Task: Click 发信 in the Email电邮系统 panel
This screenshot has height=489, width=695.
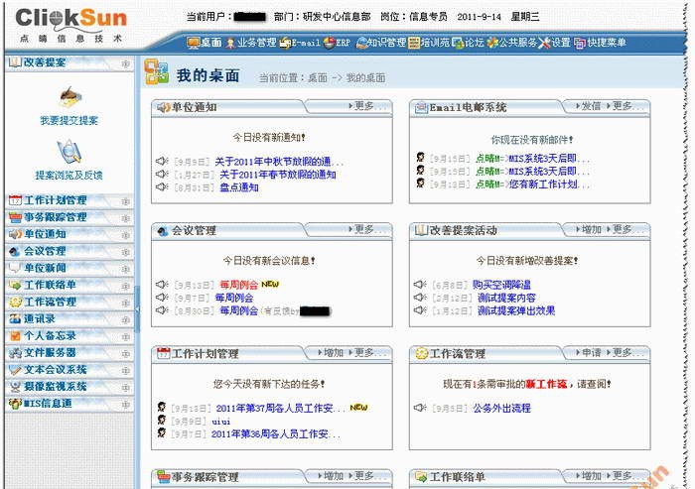Action: click(x=588, y=106)
